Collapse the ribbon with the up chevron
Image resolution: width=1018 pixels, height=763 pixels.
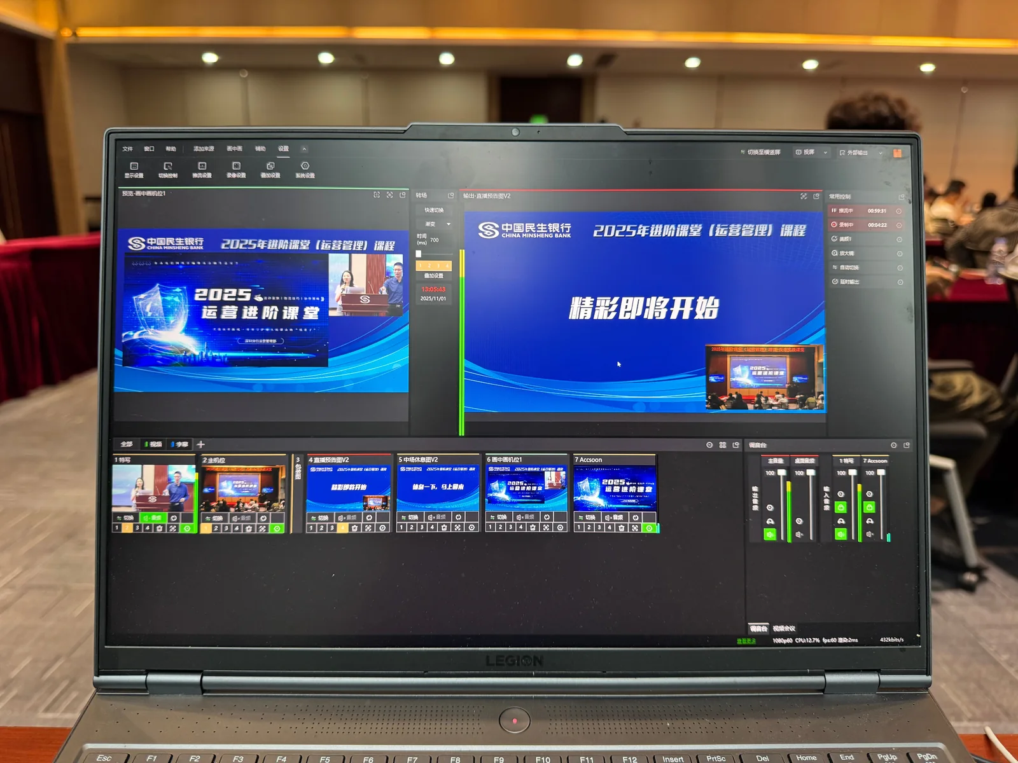pyautogui.click(x=304, y=149)
